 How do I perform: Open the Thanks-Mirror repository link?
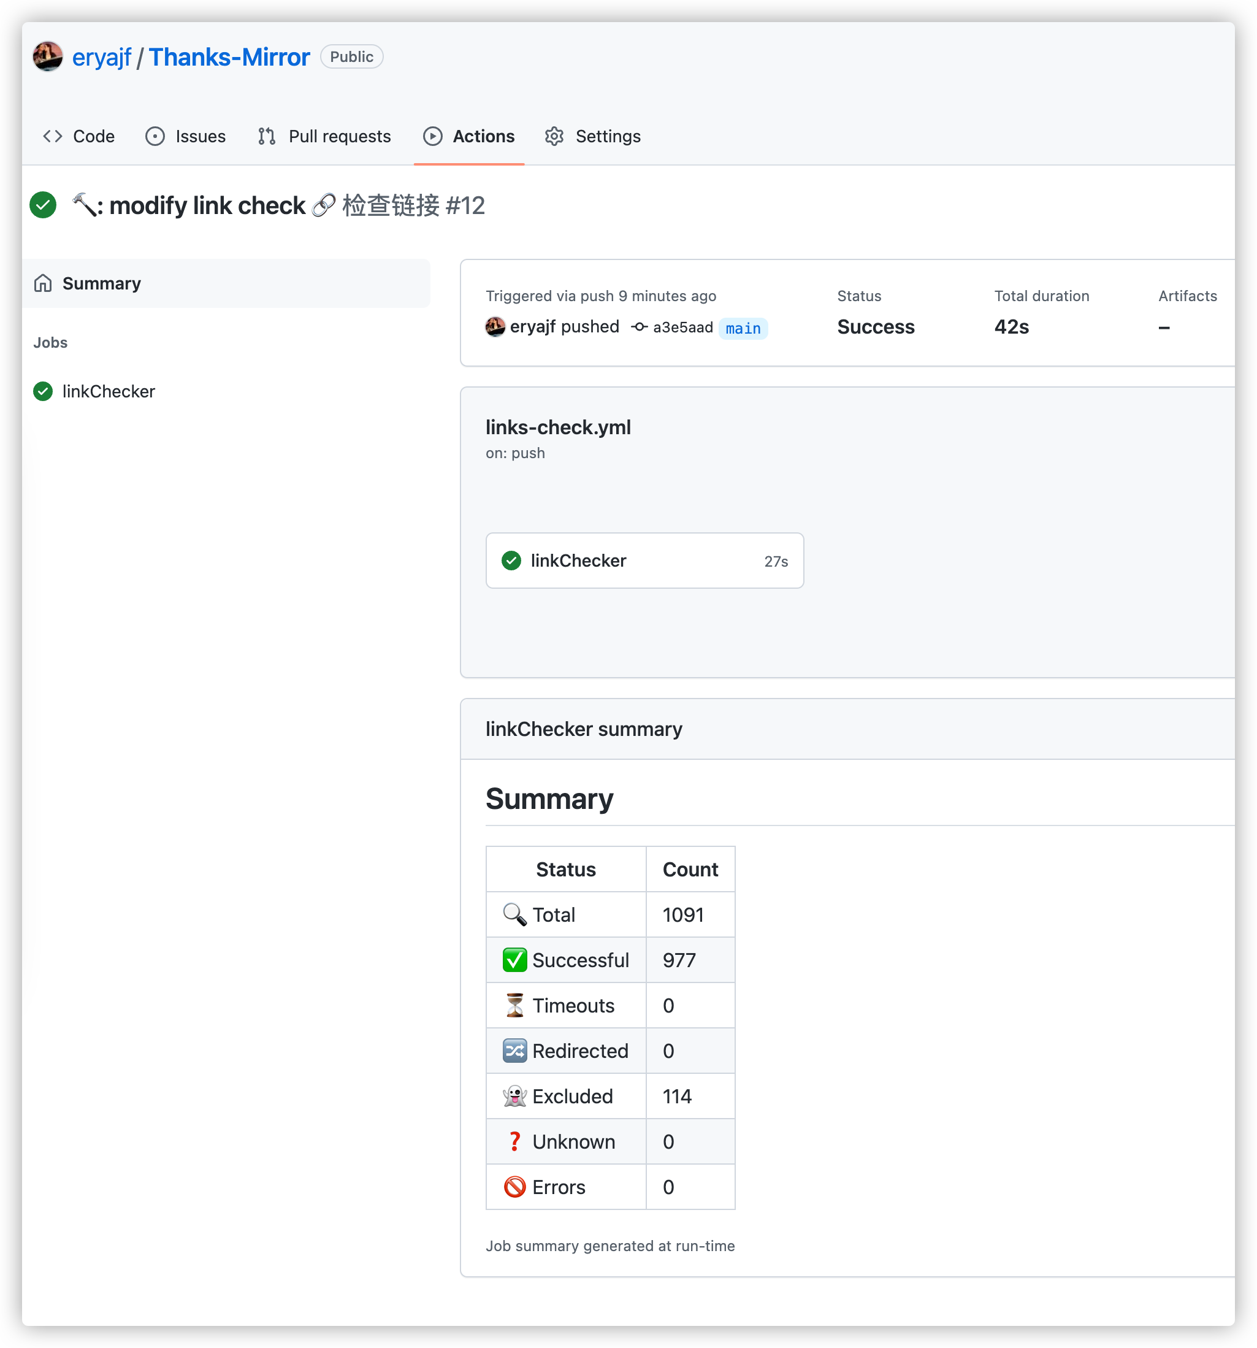coord(229,57)
